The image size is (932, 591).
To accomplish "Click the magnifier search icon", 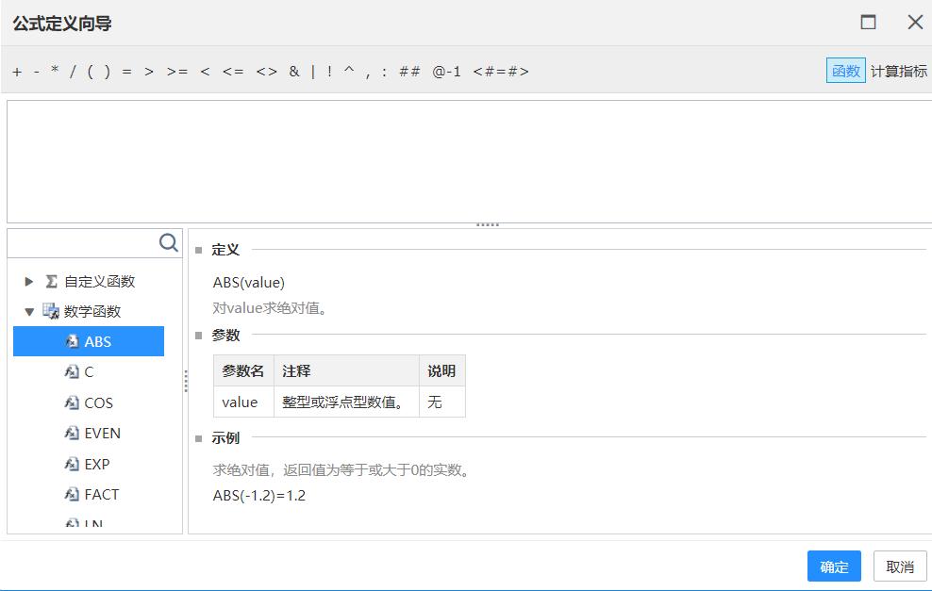I will 169,243.
